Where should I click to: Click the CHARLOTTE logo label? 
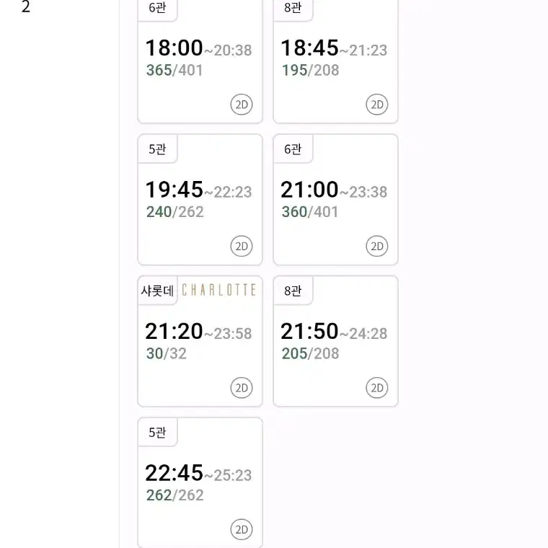pyautogui.click(x=219, y=290)
